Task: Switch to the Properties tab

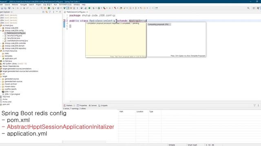Action: tap(82, 105)
